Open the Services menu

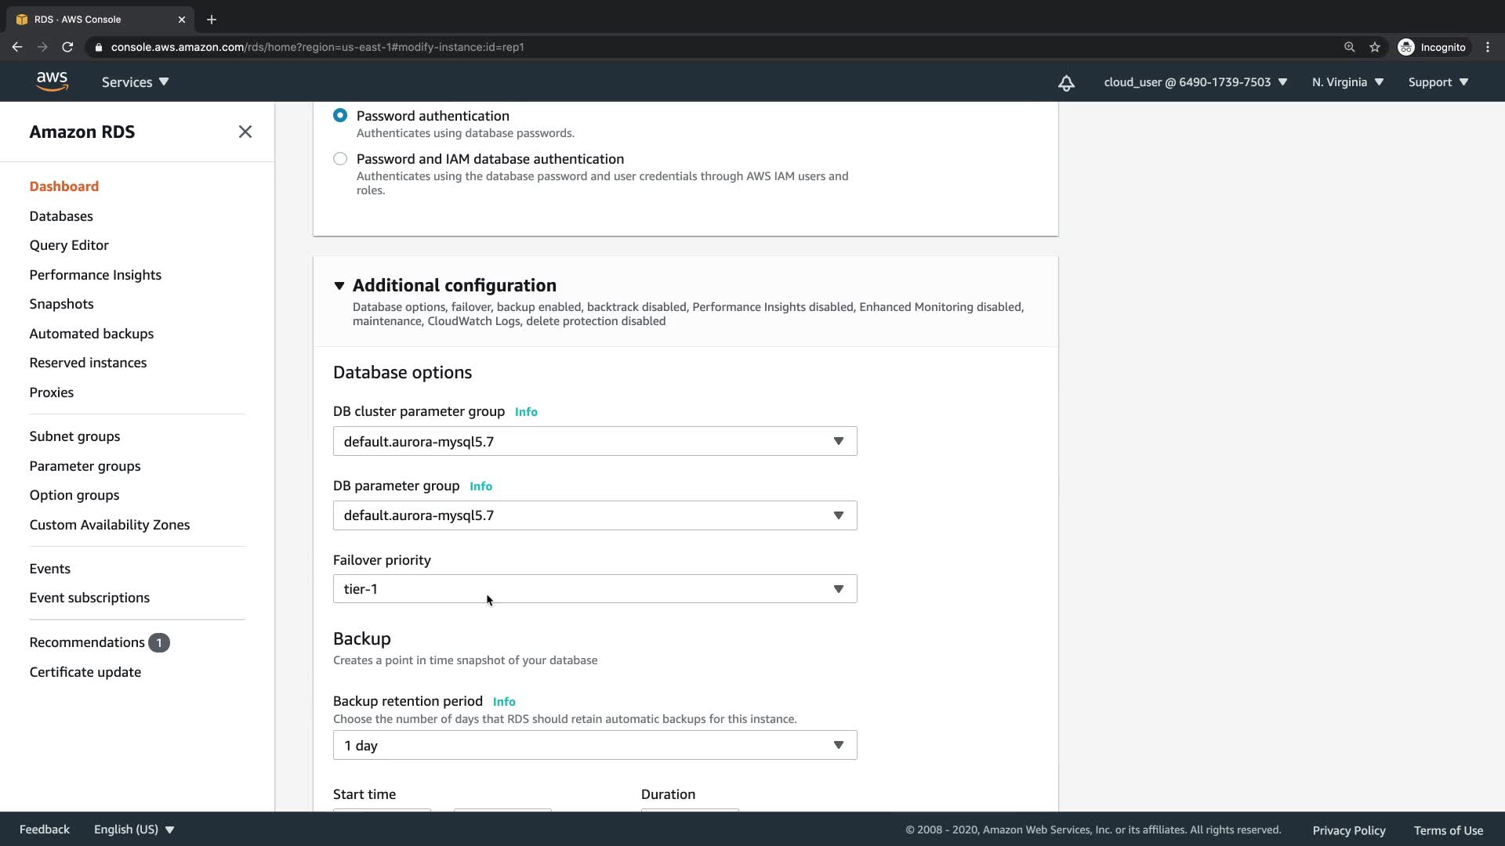[x=135, y=82]
